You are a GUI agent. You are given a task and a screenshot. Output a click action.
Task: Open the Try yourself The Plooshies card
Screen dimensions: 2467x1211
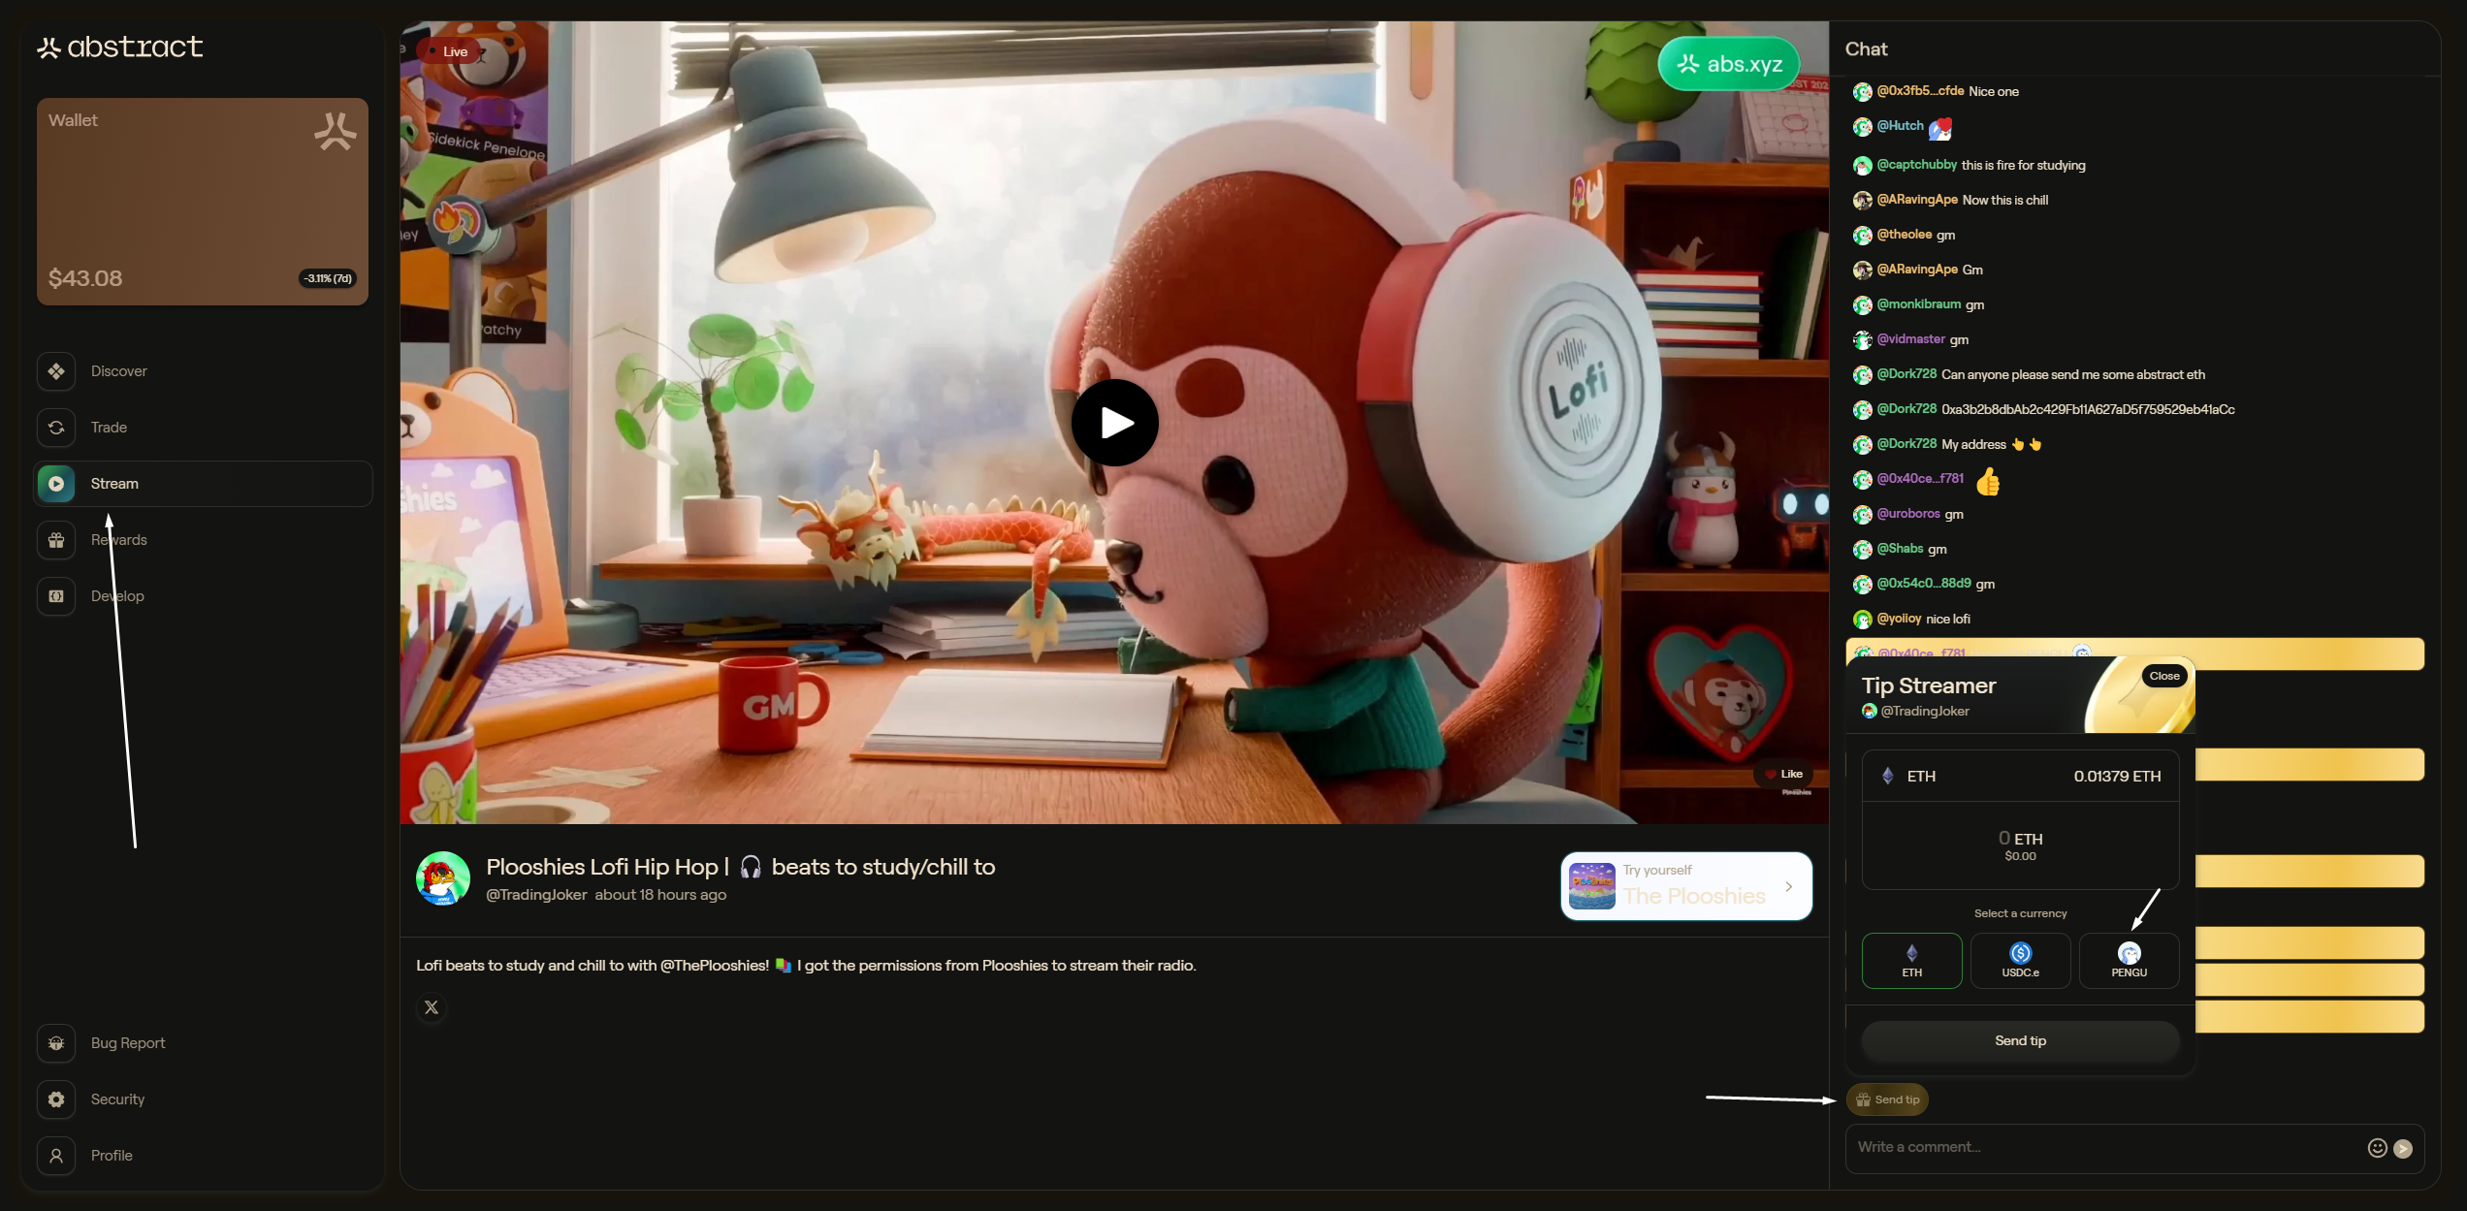(1686, 886)
